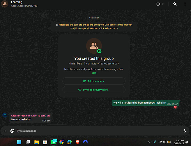
Task: Open the chat search magnifier
Action: tap(175, 4)
